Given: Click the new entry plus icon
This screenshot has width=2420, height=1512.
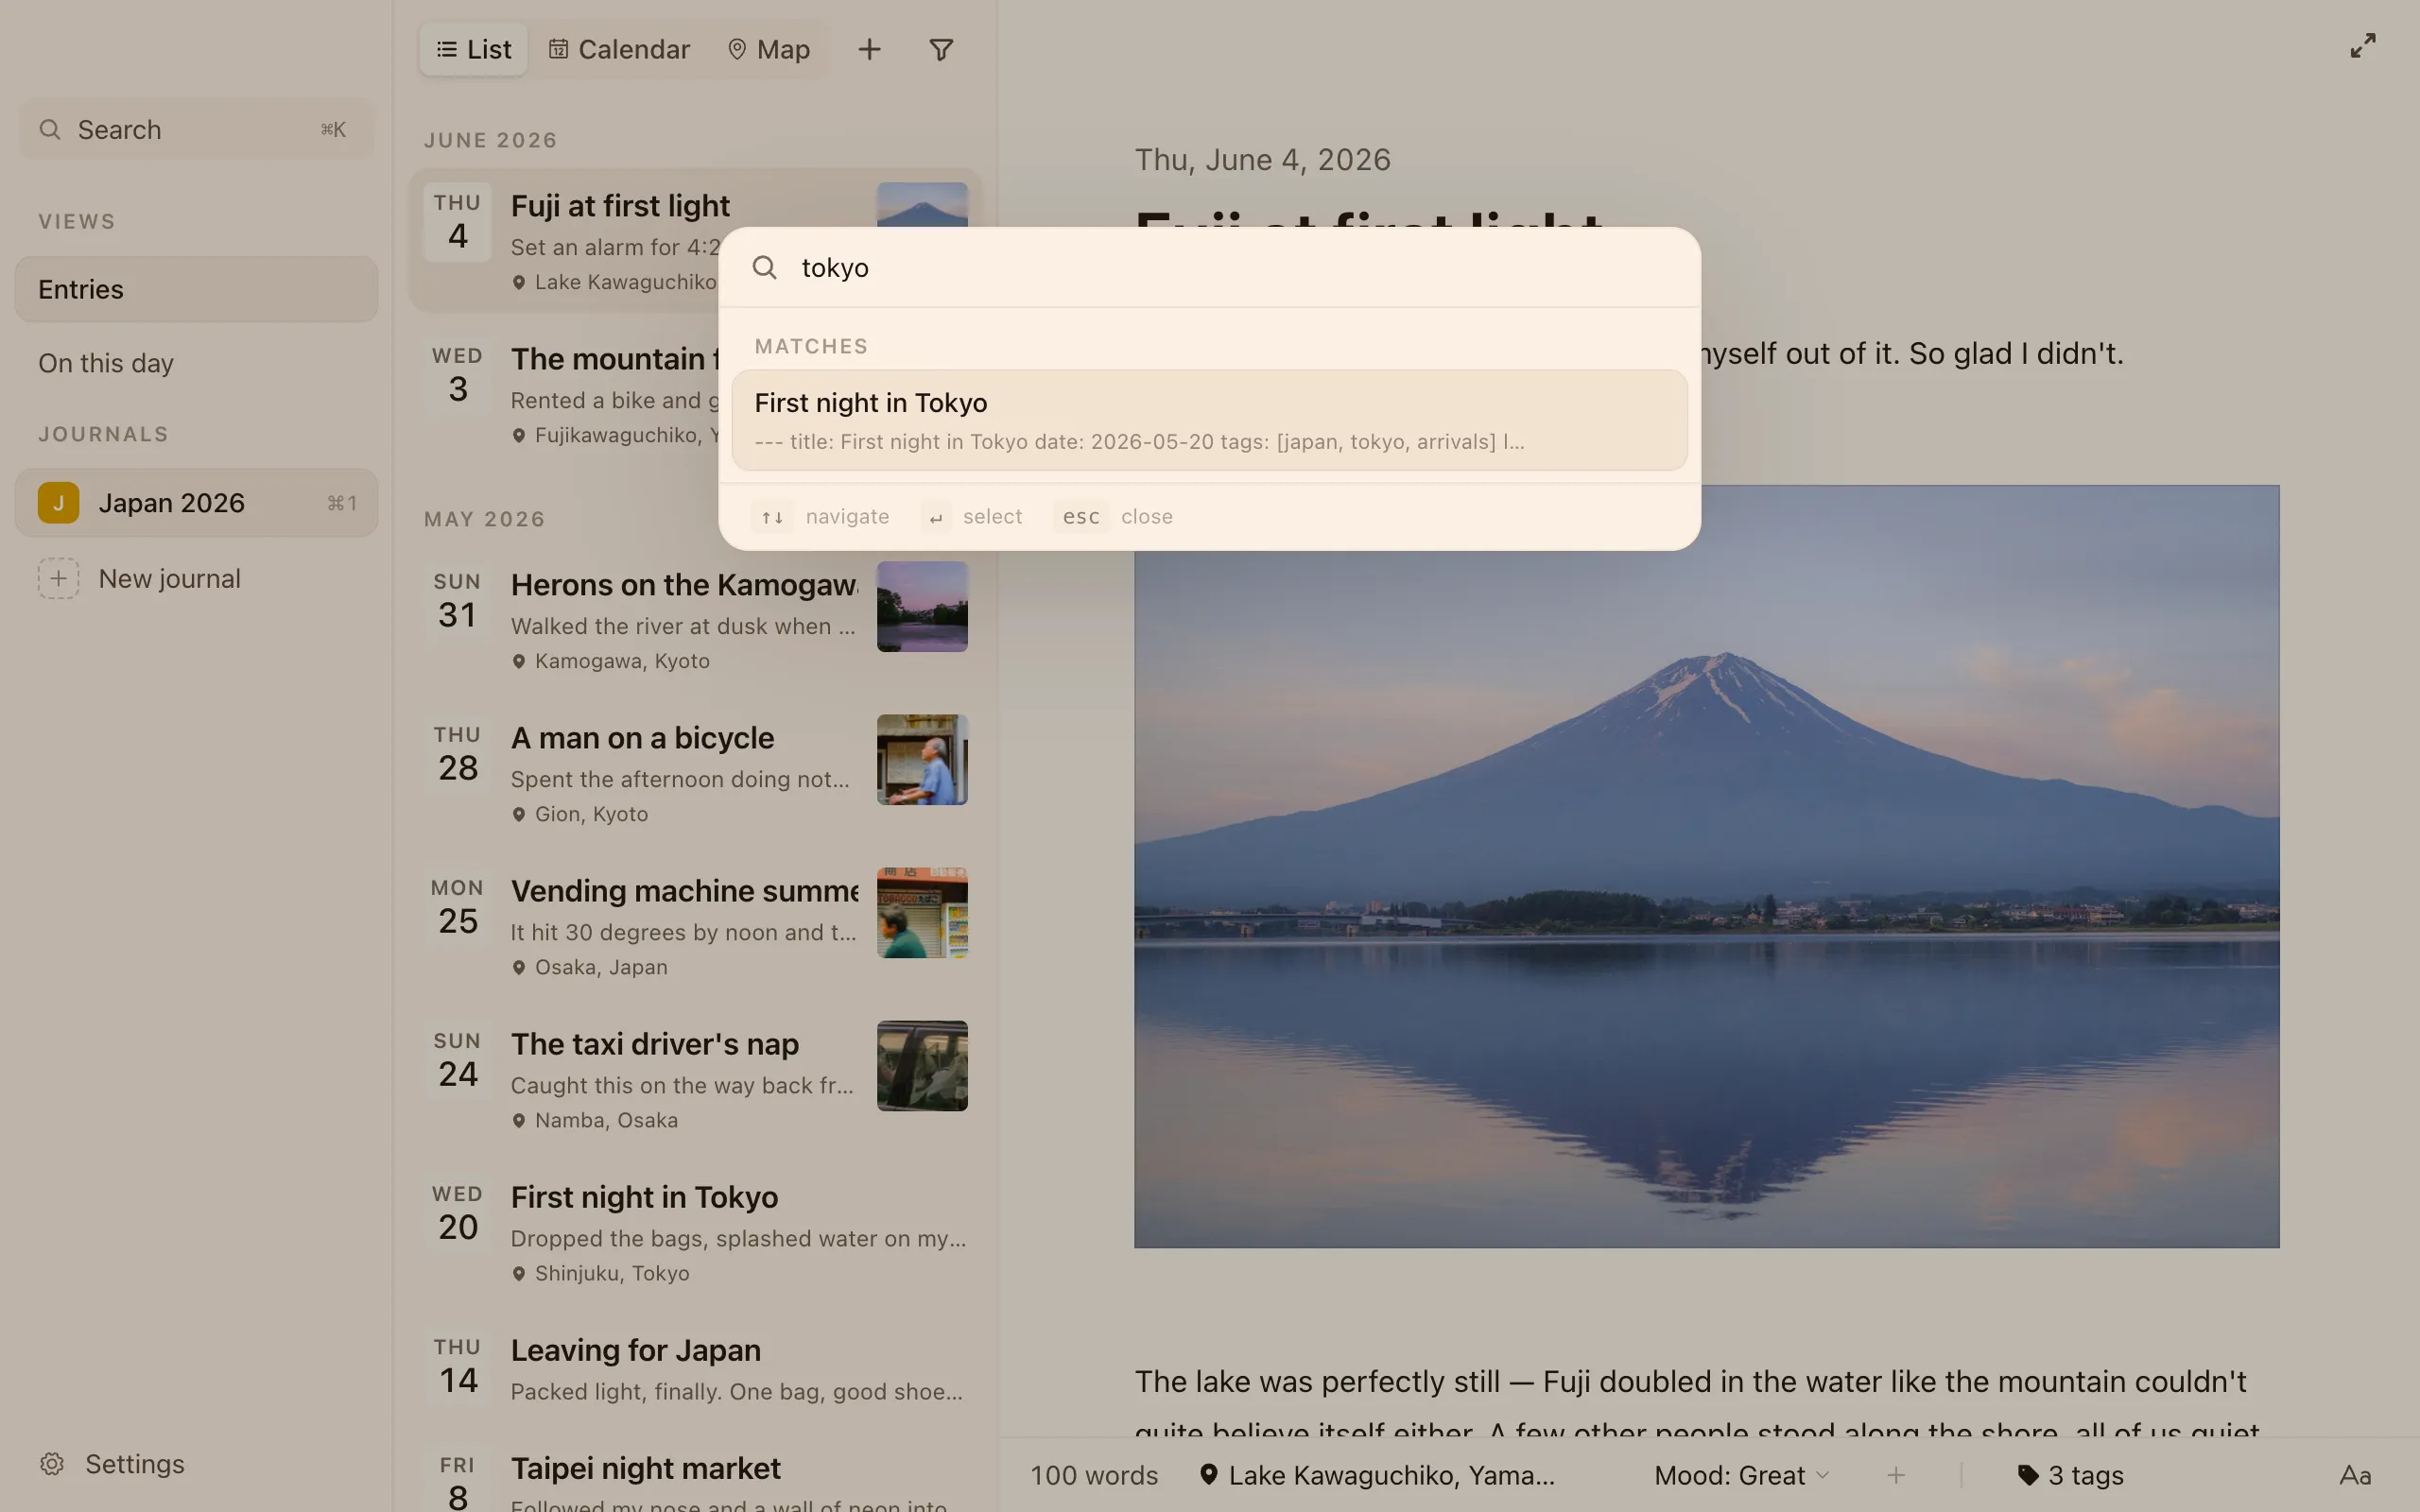Looking at the screenshot, I should point(869,49).
